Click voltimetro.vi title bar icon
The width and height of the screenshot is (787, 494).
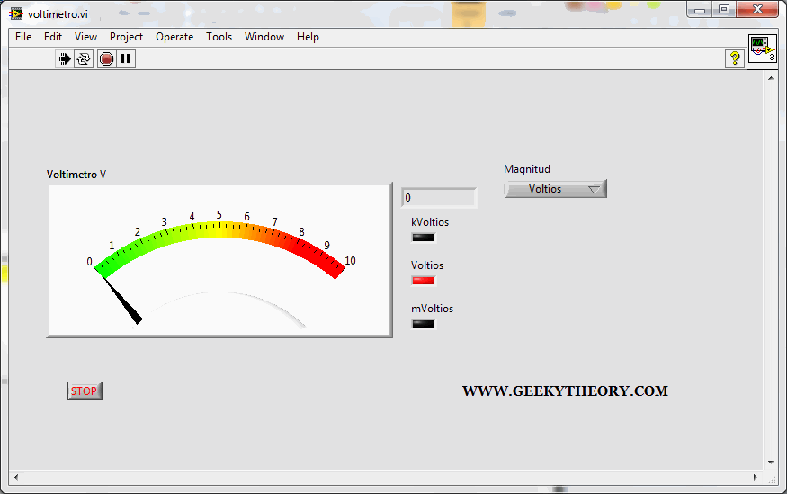coord(16,13)
